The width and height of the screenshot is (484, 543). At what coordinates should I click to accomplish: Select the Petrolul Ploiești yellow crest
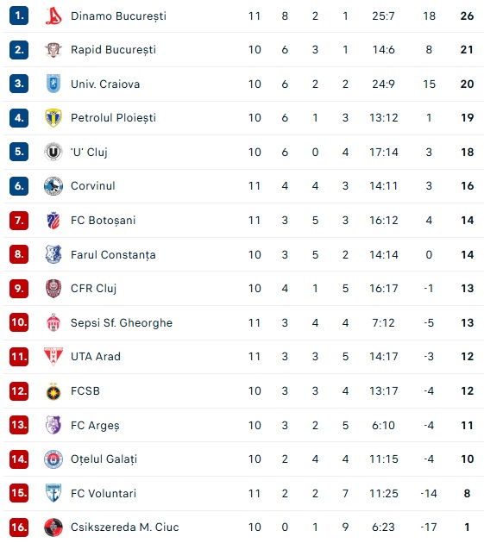tap(53, 118)
